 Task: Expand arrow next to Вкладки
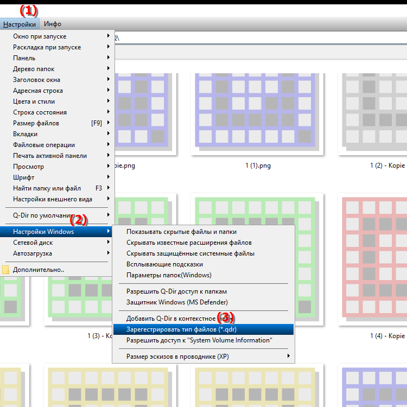click(109, 133)
